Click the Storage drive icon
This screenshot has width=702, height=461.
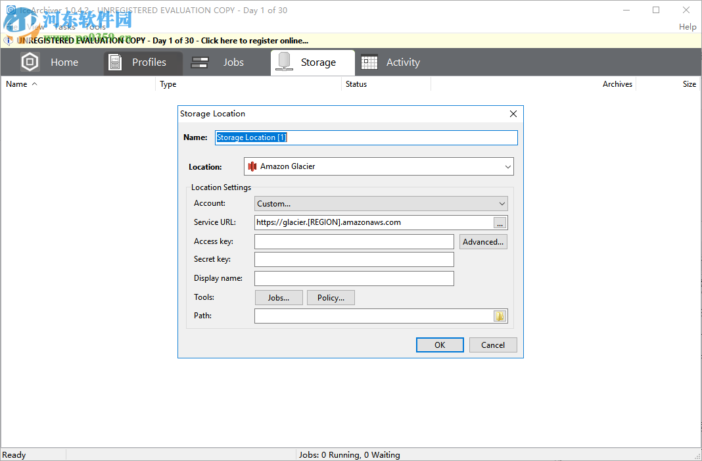point(284,61)
